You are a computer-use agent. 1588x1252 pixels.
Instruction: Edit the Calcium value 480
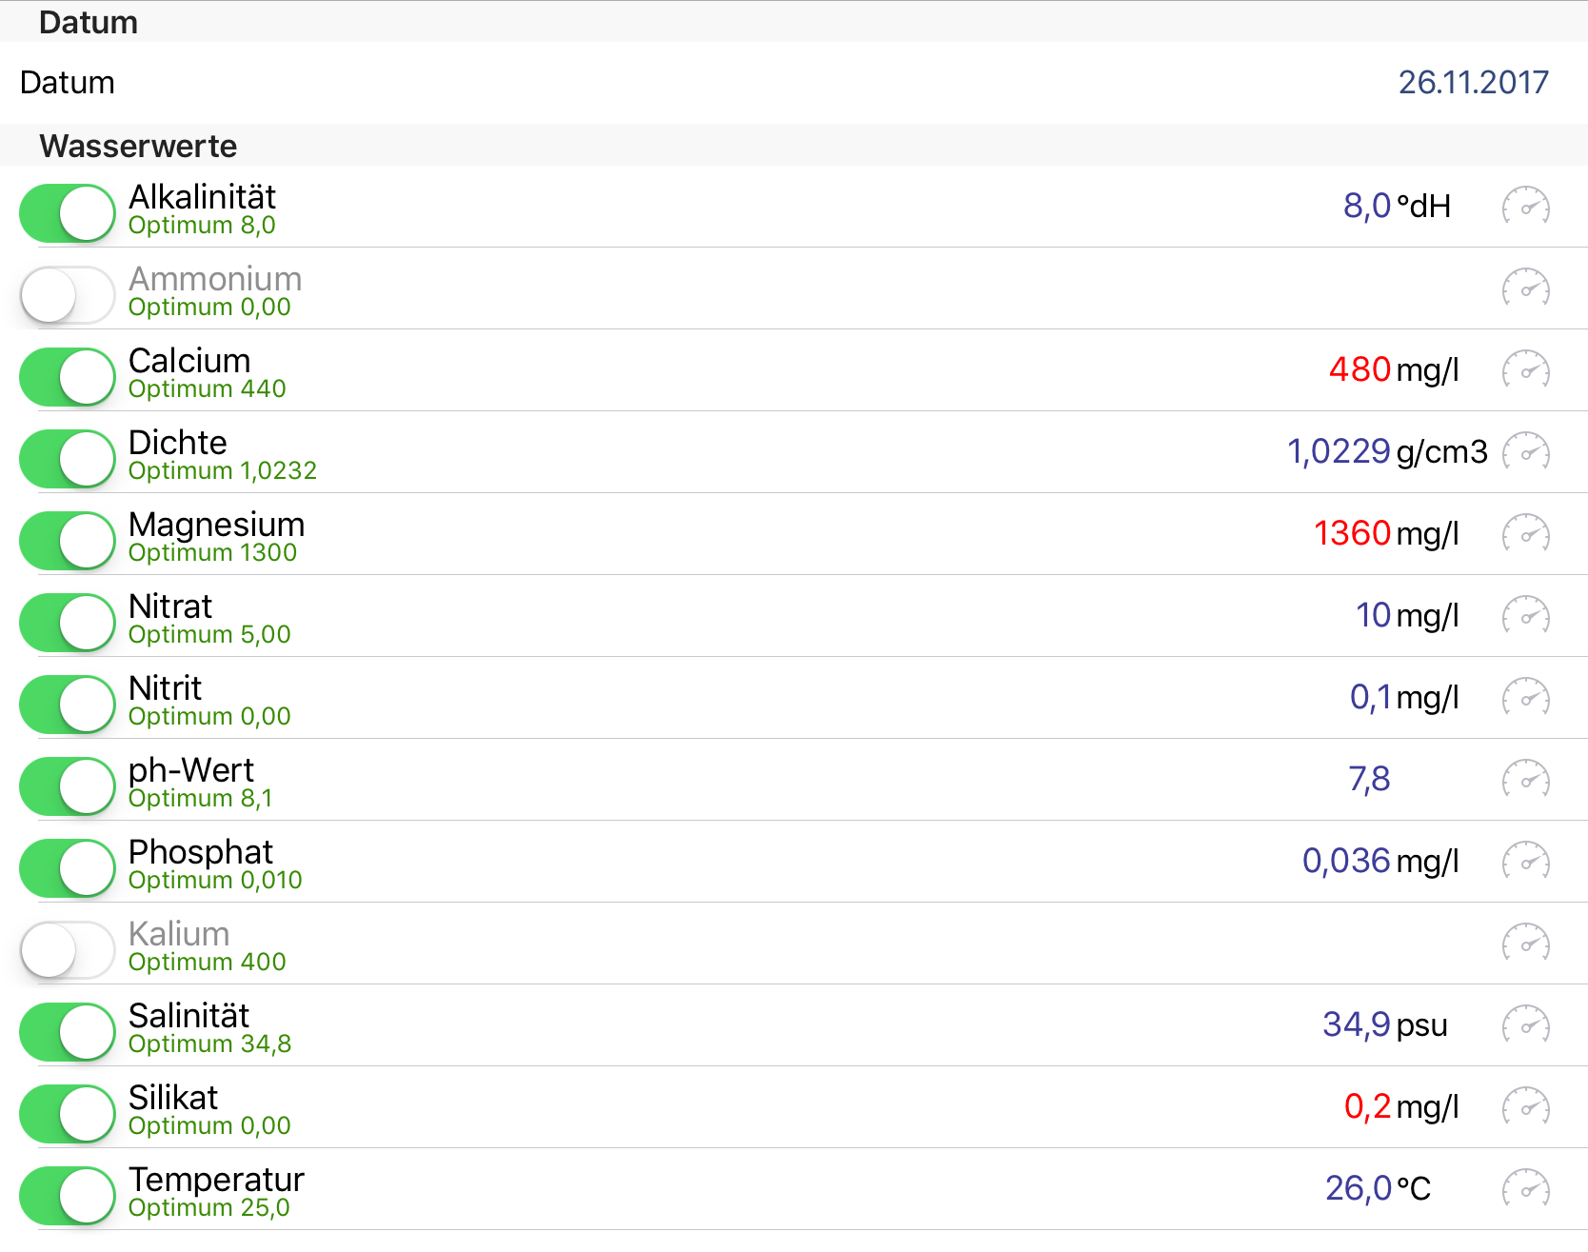click(1360, 369)
